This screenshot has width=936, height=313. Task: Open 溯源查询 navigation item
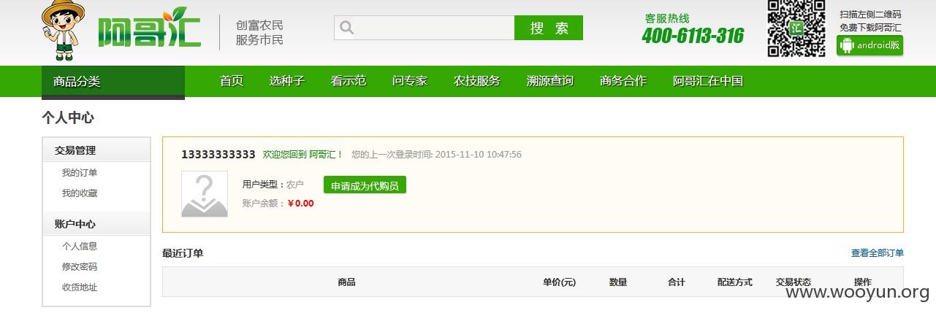point(550,81)
